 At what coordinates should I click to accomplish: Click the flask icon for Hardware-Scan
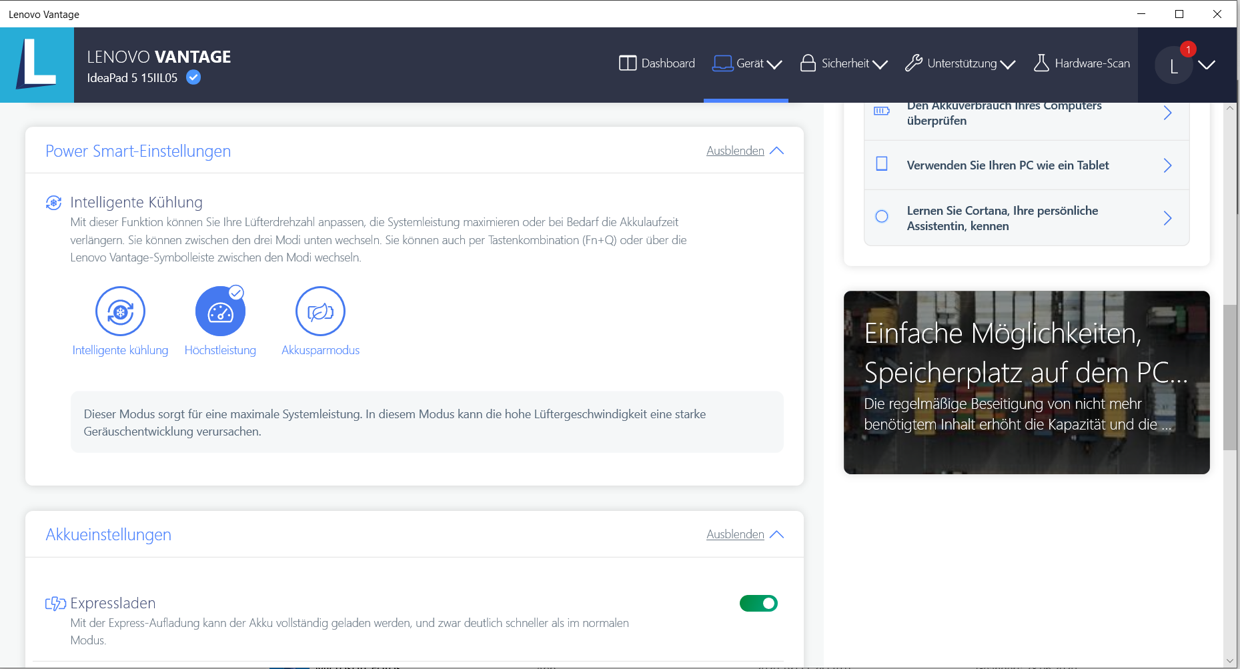[1041, 63]
